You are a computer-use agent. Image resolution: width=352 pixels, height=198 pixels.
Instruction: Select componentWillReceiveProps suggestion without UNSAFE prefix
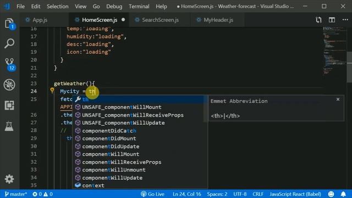[138, 162]
